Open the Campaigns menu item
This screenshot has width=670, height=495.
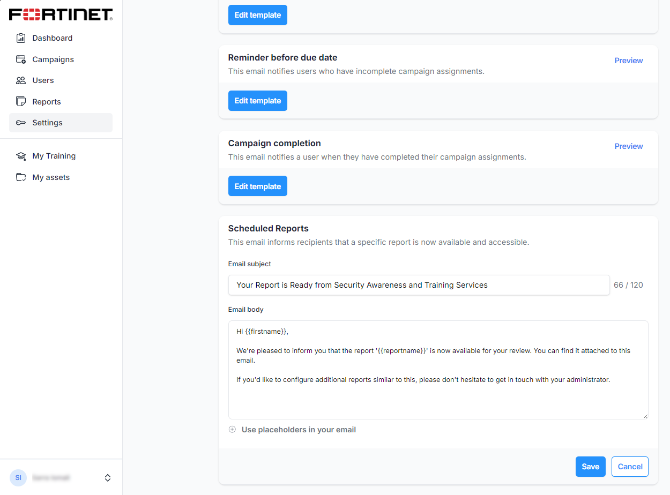tap(53, 59)
